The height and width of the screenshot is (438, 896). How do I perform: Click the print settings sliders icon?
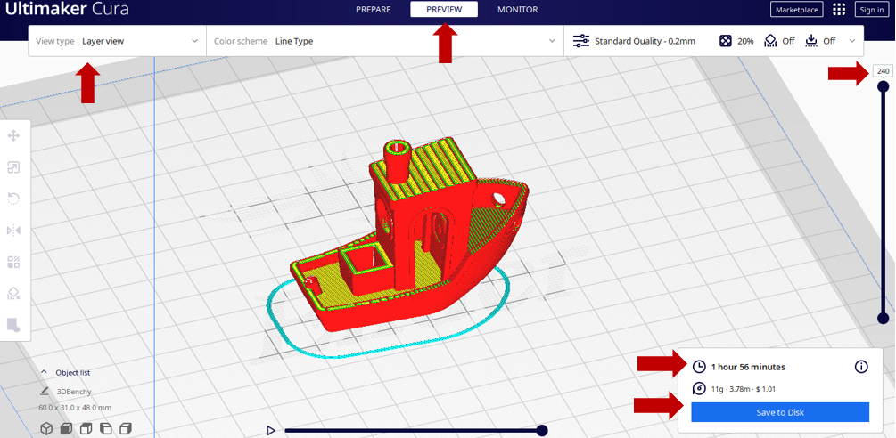click(x=581, y=41)
